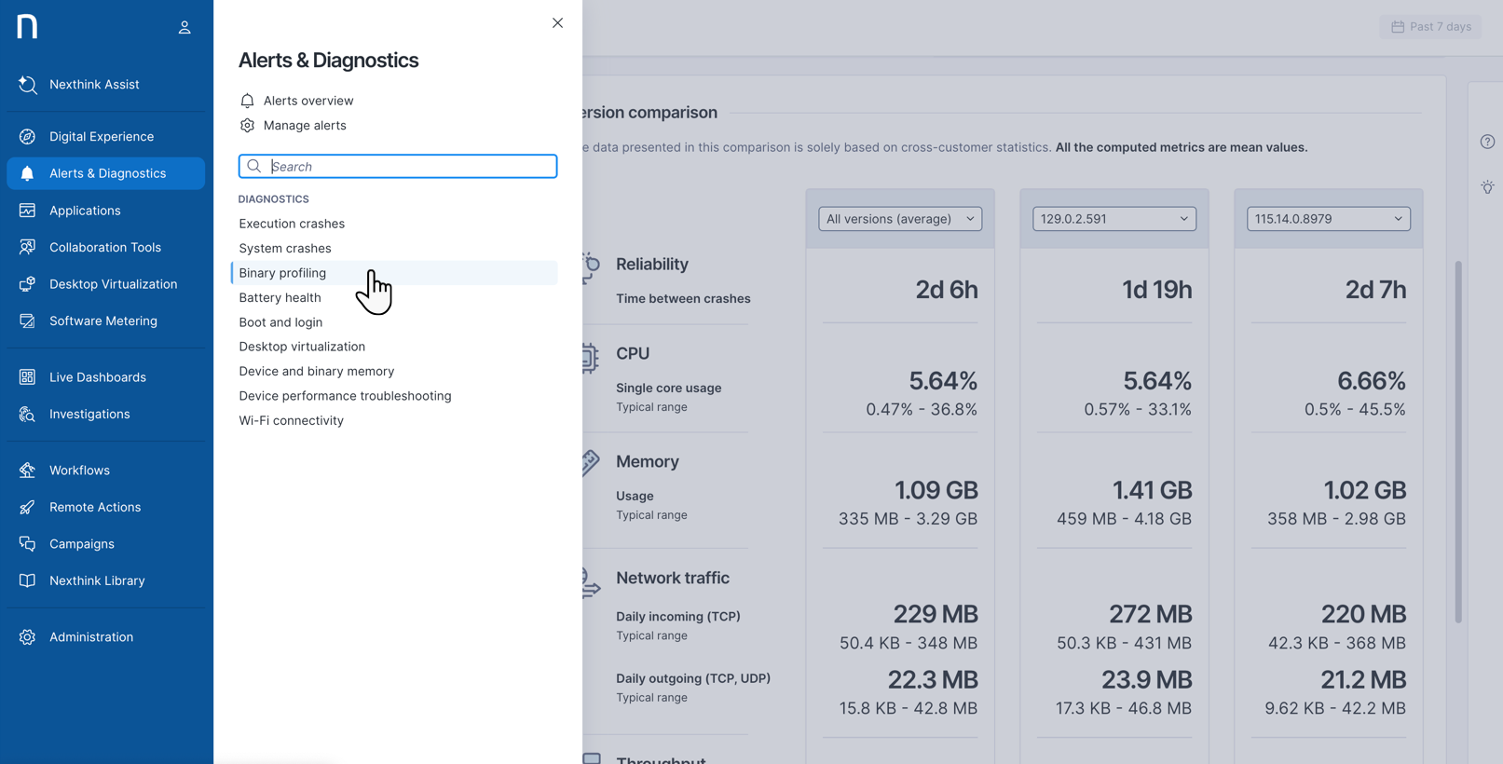Expand the All versions (average) dropdown
Image resolution: width=1503 pixels, height=764 pixels.
tap(899, 219)
